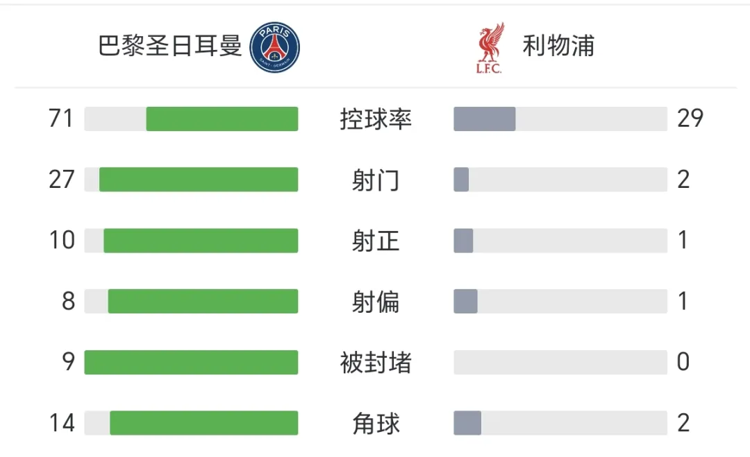Click the Paris Saint-Germain club crest

click(x=274, y=47)
